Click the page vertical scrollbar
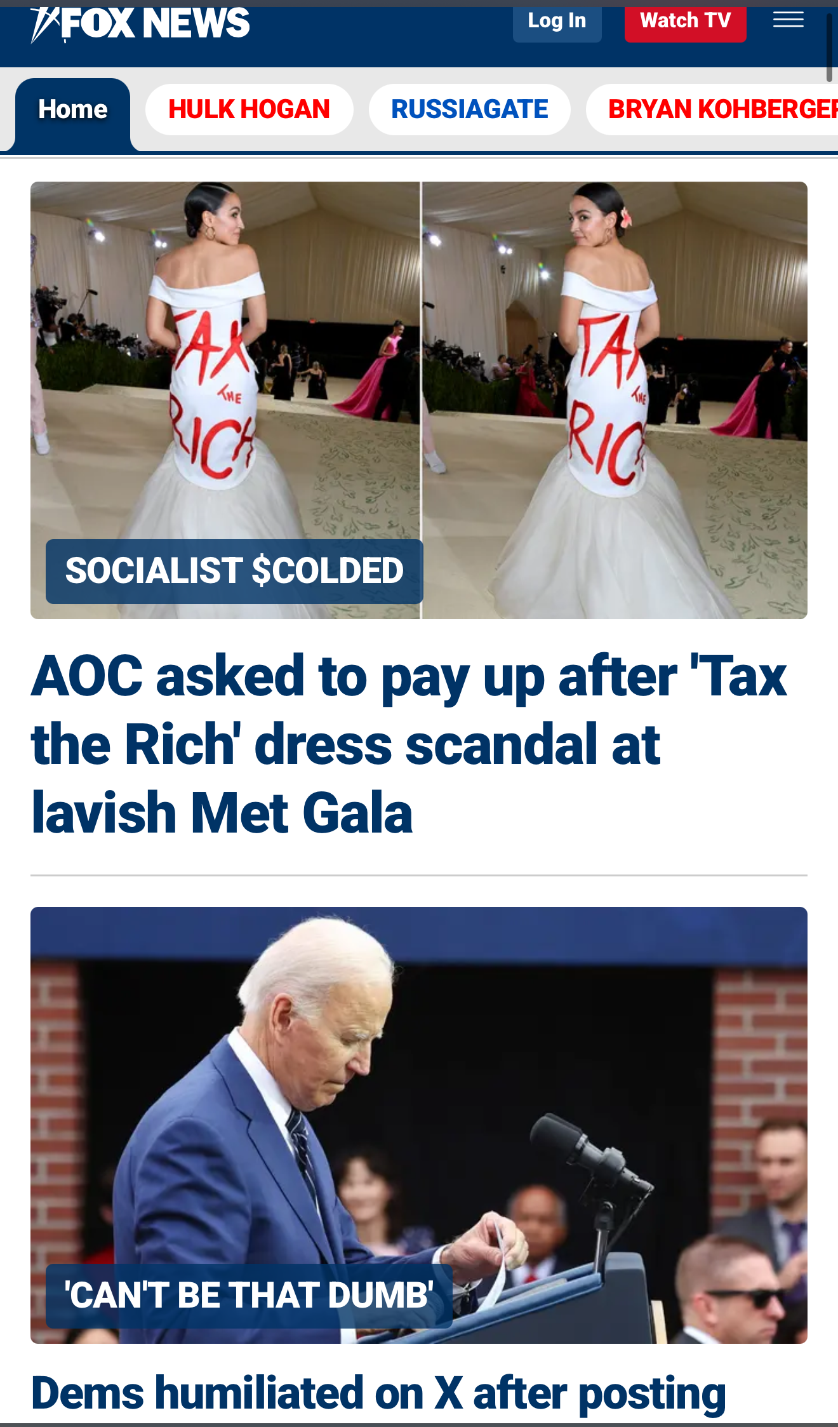Image resolution: width=838 pixels, height=1427 pixels. point(829,48)
